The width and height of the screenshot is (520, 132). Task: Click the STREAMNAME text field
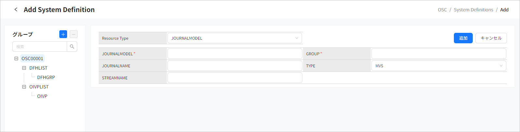(x=235, y=78)
